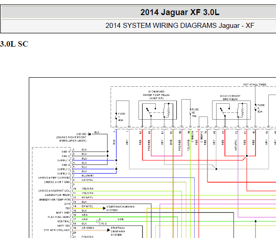Viewport: 276px width, 238px height.
Task: Click the 'GND 2' pin label
Action: pyautogui.click(x=66, y=156)
